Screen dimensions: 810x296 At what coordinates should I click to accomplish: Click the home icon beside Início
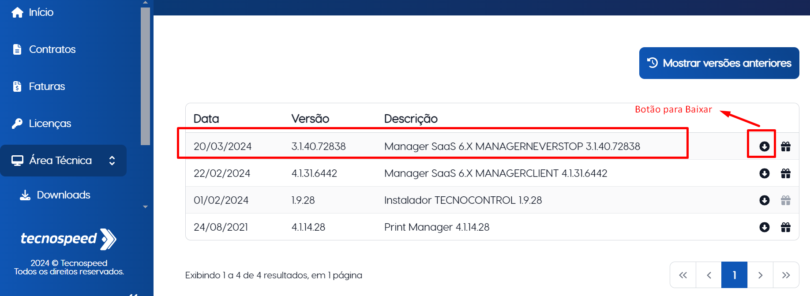click(x=17, y=12)
